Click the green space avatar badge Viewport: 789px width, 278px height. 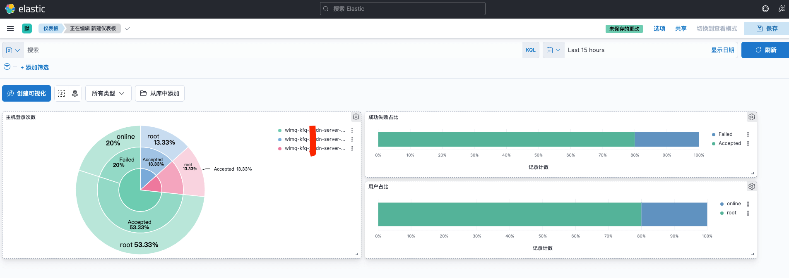point(27,29)
